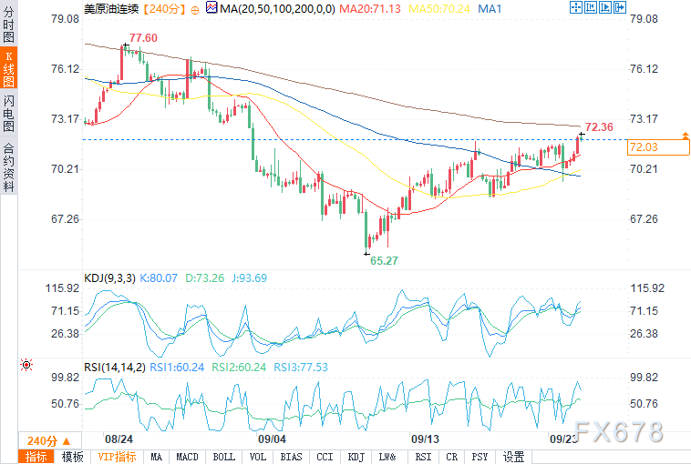Select the K线图 side tab
691x464 pixels.
[8, 67]
